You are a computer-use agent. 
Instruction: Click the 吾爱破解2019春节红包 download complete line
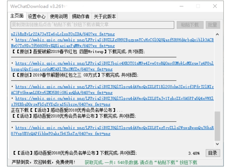(78, 52)
